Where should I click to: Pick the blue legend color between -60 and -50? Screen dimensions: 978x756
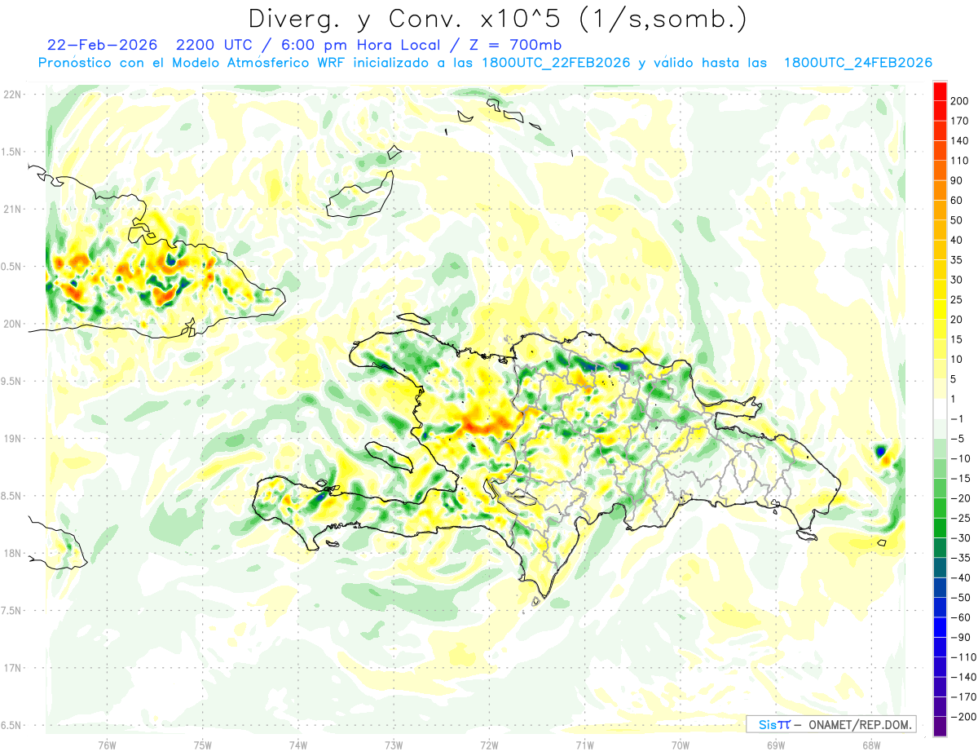940,608
